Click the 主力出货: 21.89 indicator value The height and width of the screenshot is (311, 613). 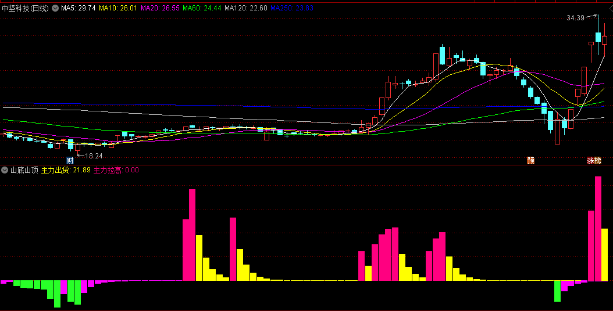tap(66, 170)
